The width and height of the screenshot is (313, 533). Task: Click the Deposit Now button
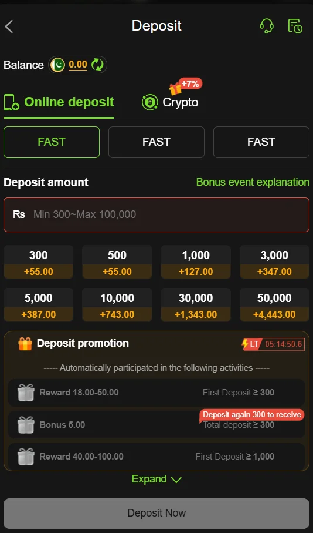coord(156,513)
